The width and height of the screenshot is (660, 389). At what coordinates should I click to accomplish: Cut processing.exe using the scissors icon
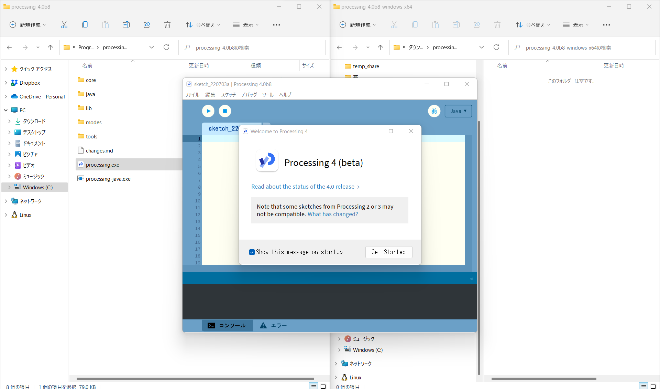coord(64,24)
